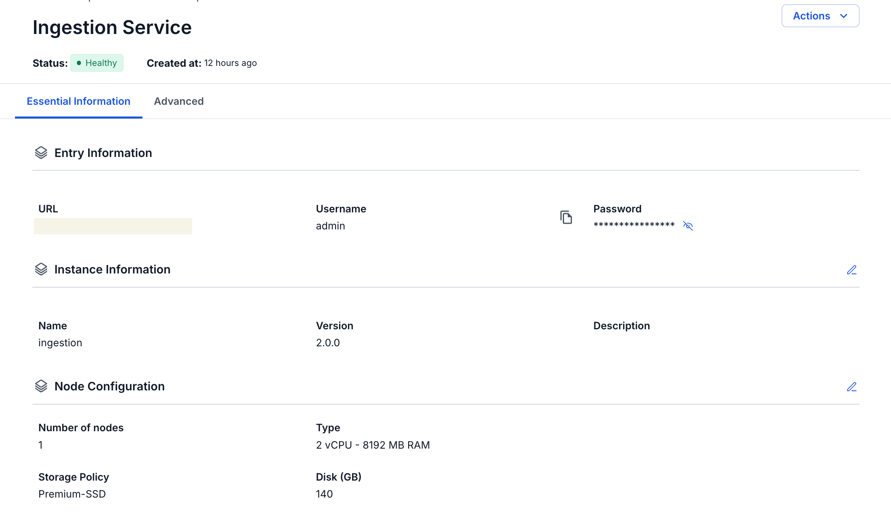Click the Premium-SSD storage policy value
This screenshot has width=891, height=517.
pyautogui.click(x=72, y=494)
